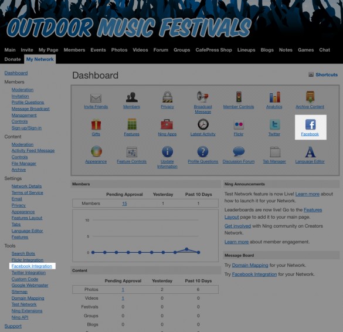The width and height of the screenshot is (343, 332).
Task: Select the Analytics bar chart icon
Action: pyautogui.click(x=274, y=97)
